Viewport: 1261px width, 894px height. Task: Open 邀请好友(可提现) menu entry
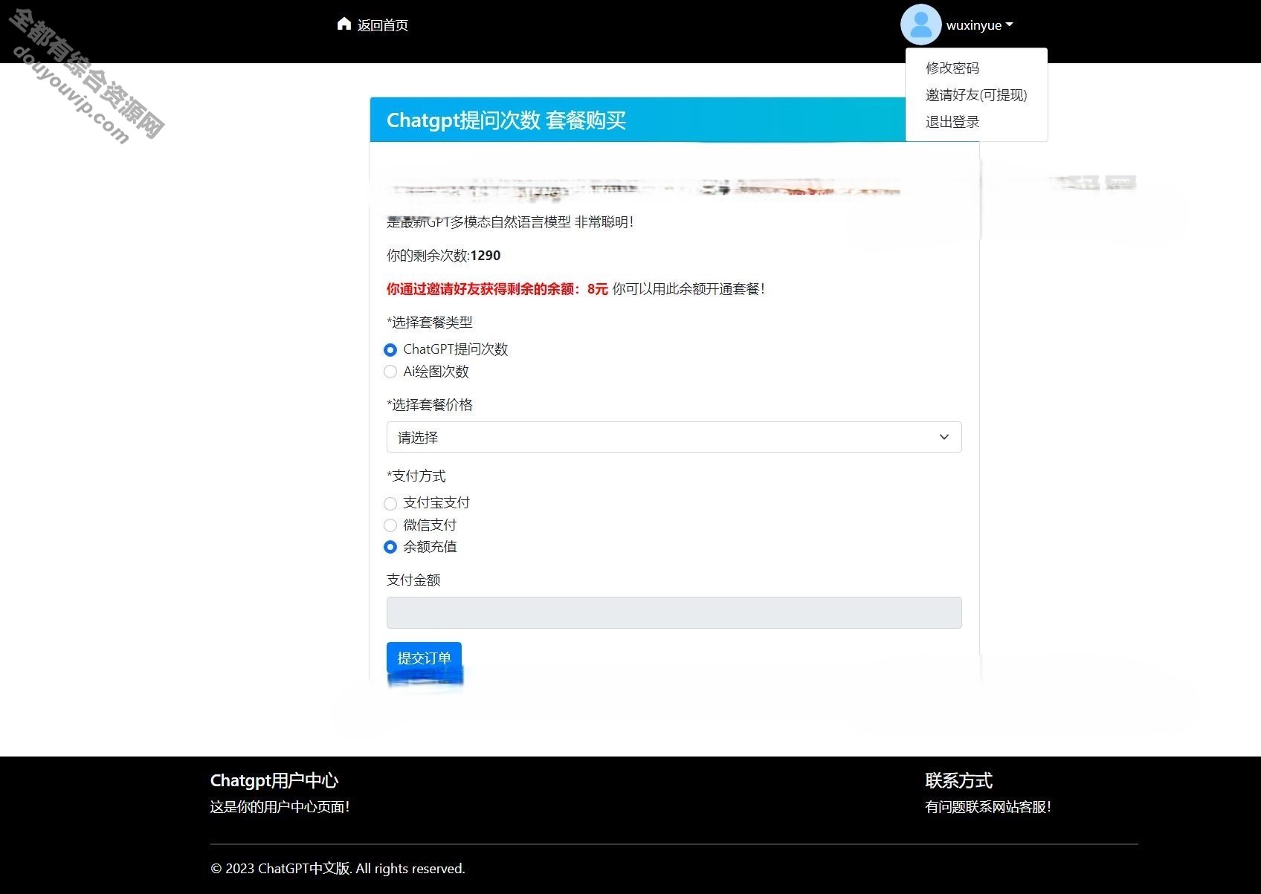pos(976,94)
